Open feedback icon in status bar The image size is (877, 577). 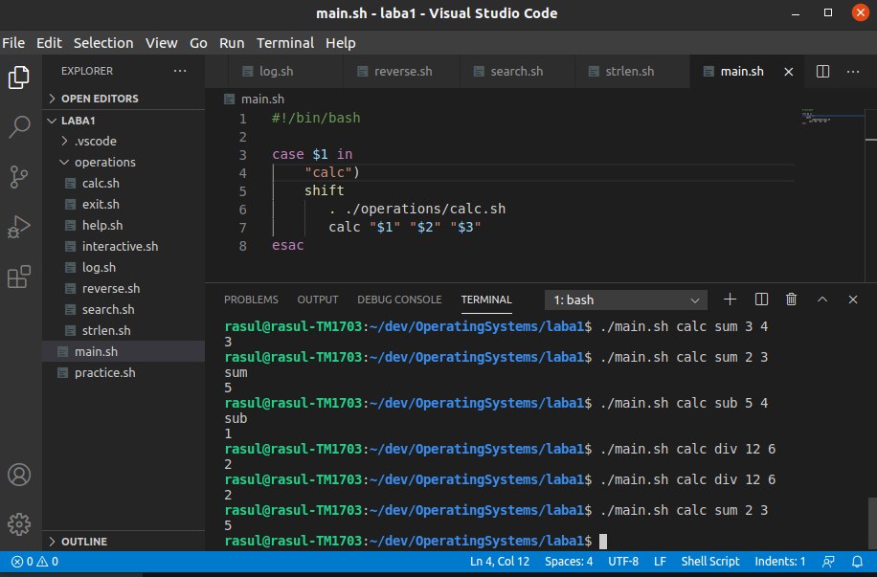tap(828, 562)
